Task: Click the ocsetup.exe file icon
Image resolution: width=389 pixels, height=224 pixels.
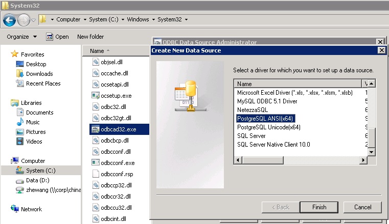Action: 96,96
